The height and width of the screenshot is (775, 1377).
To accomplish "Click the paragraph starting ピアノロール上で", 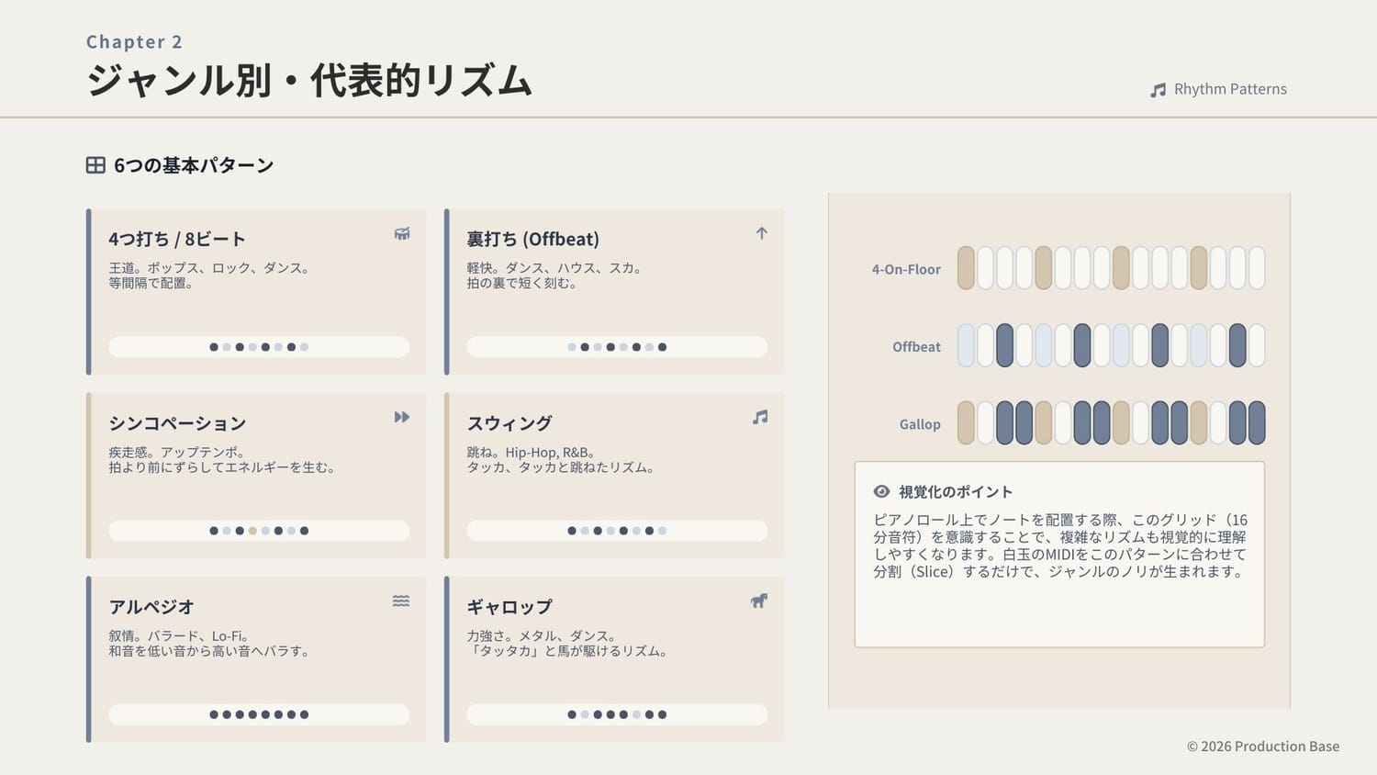I will coord(1060,545).
